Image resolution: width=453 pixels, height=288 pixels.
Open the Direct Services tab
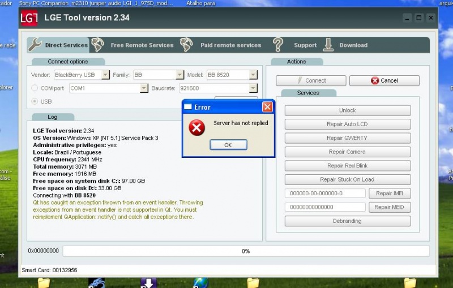coord(58,45)
